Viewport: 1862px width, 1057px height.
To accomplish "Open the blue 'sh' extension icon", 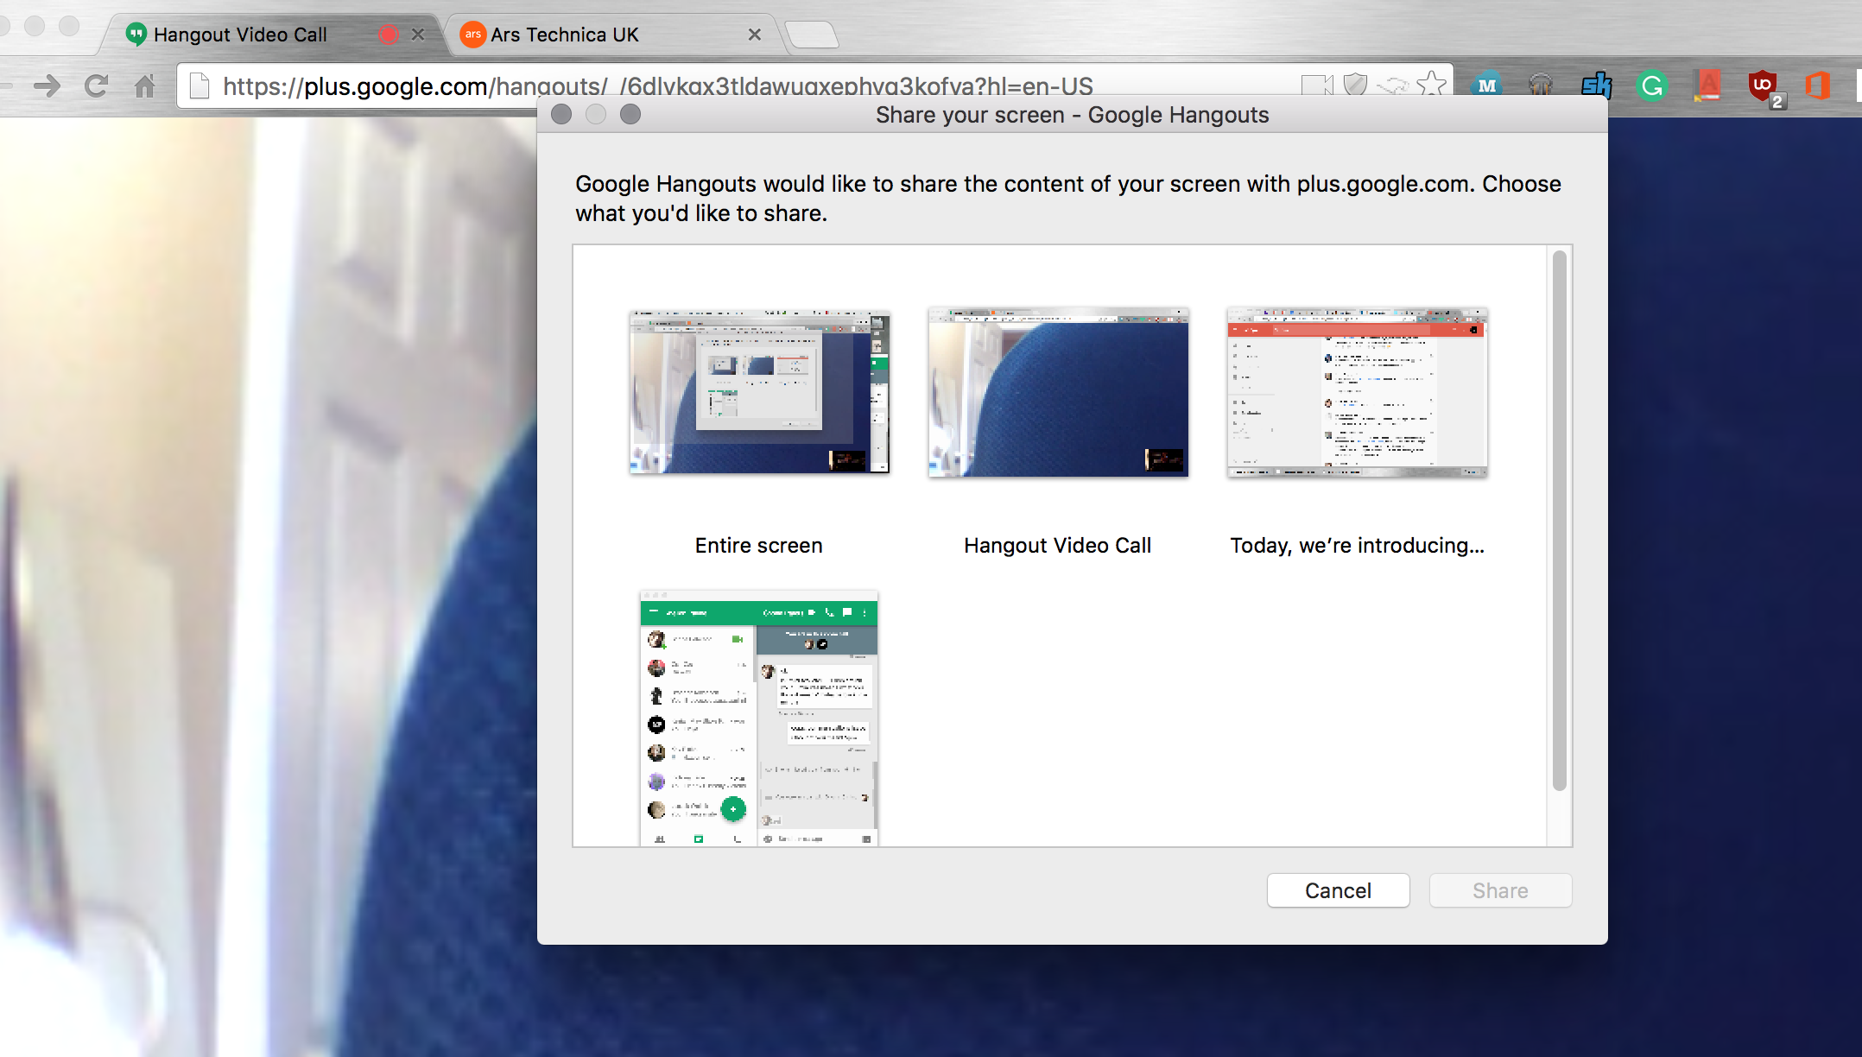I will [x=1596, y=85].
